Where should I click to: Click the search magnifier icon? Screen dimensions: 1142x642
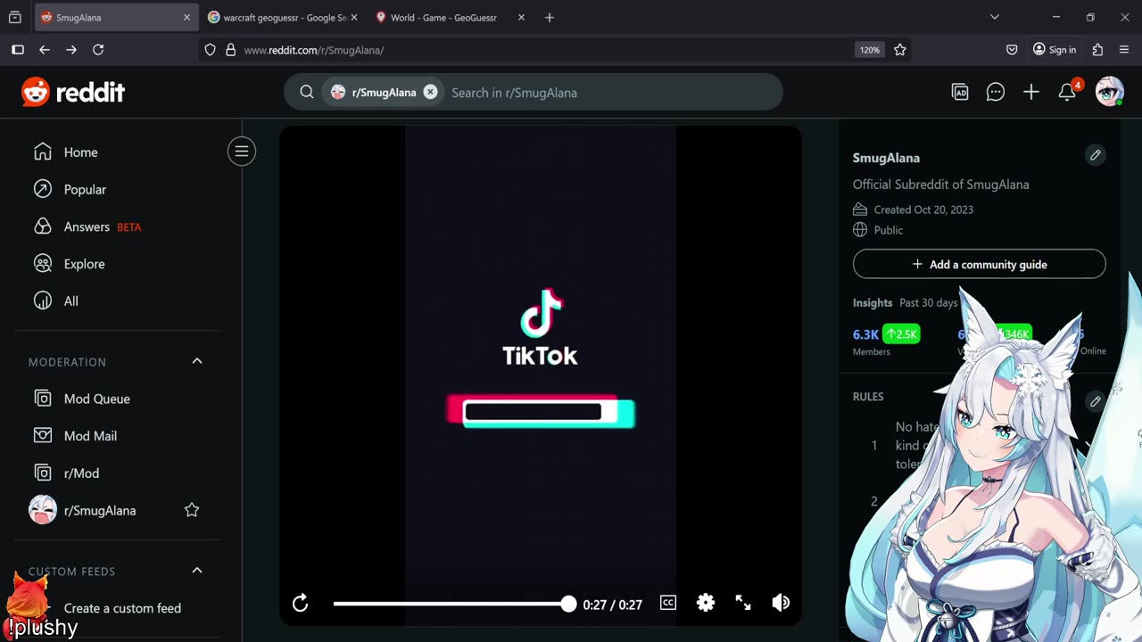click(307, 92)
